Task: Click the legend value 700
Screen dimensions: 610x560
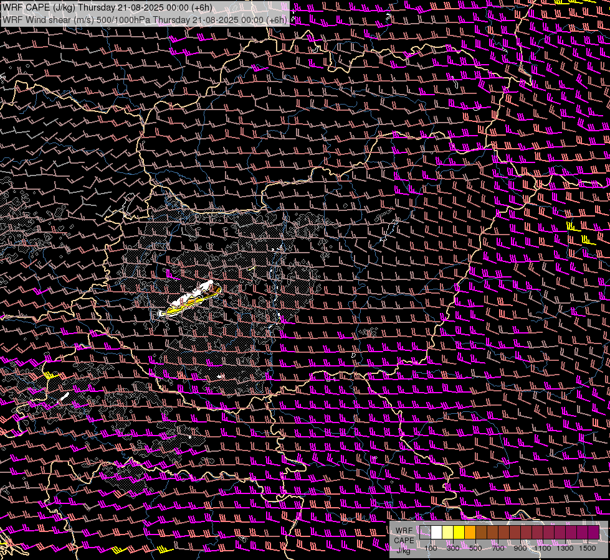Action: click(498, 548)
